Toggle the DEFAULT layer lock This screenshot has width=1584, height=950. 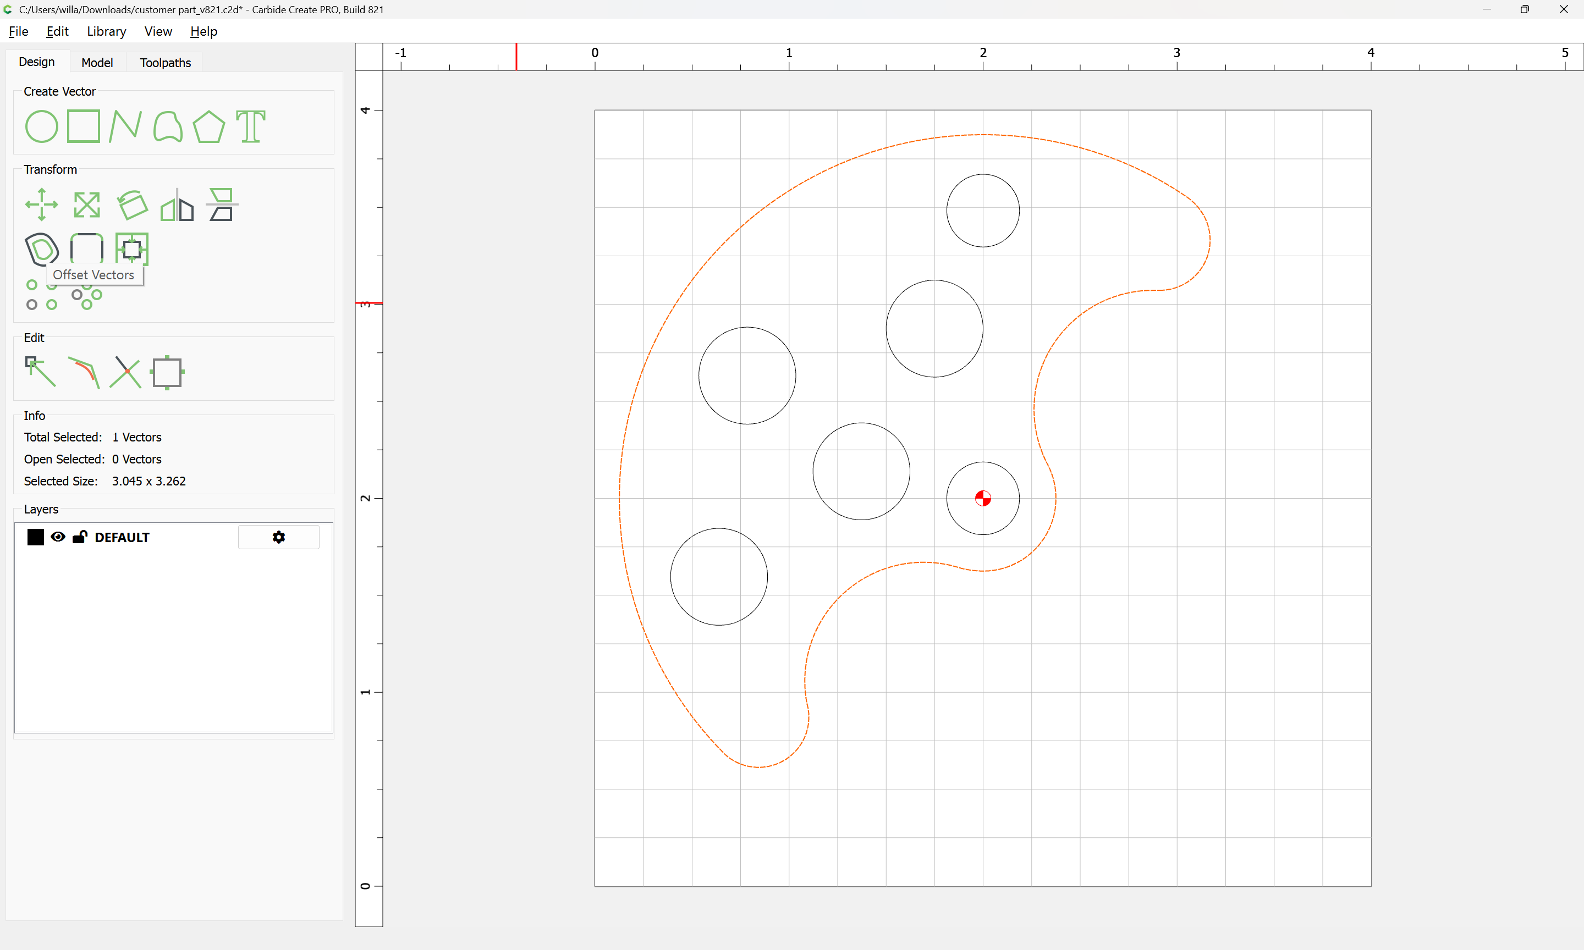pyautogui.click(x=79, y=537)
